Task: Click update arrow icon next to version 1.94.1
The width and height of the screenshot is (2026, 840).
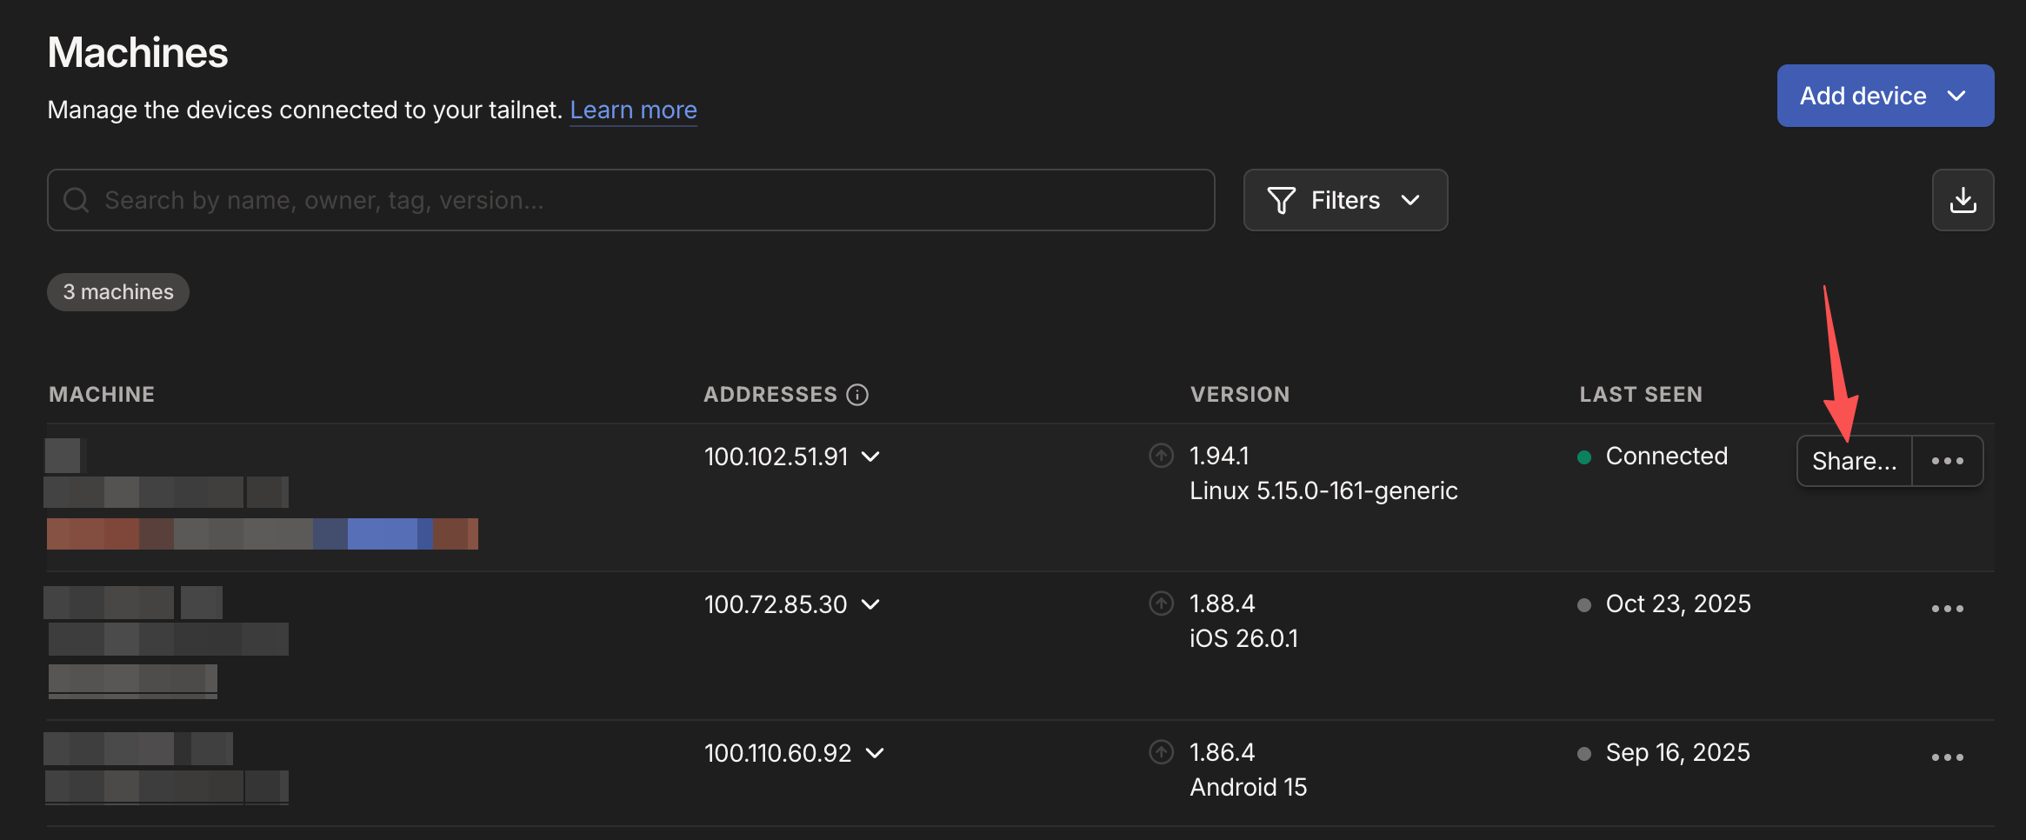Action: (x=1161, y=456)
